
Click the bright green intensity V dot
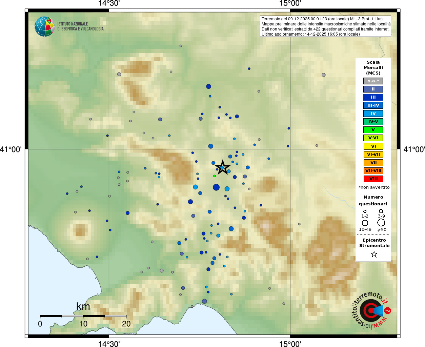tap(215, 176)
